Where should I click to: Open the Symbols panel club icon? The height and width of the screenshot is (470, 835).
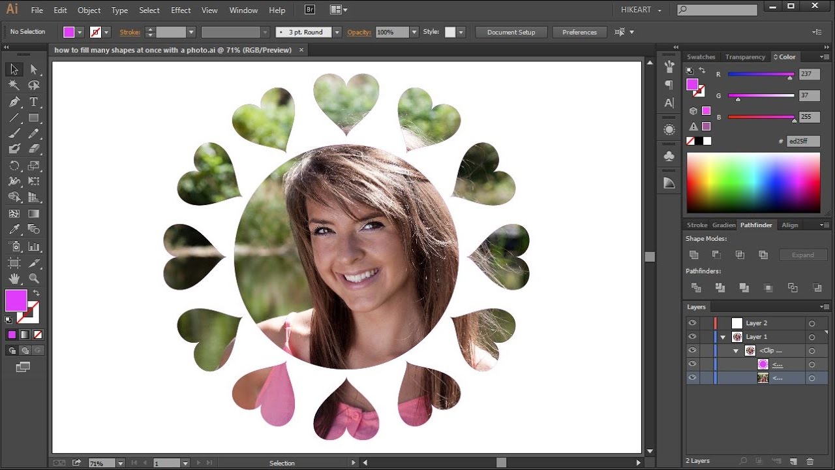669,156
